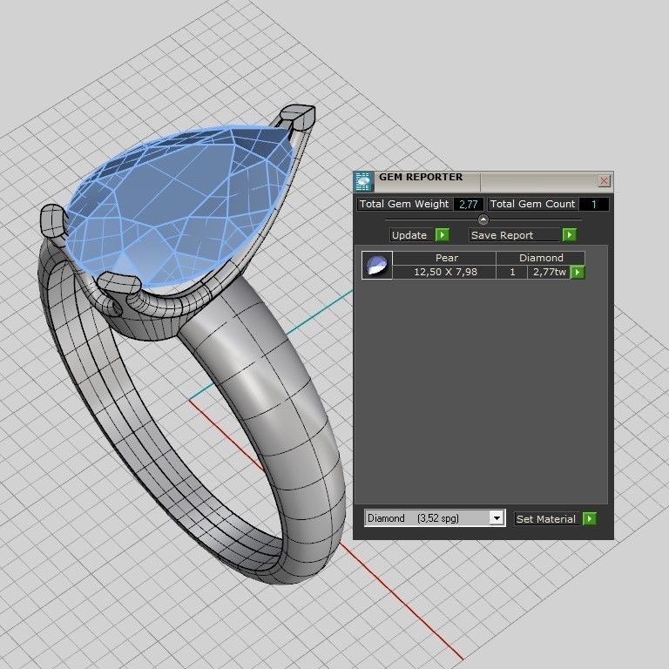
Task: Select the pear gem thumbnail
Action: 376,266
